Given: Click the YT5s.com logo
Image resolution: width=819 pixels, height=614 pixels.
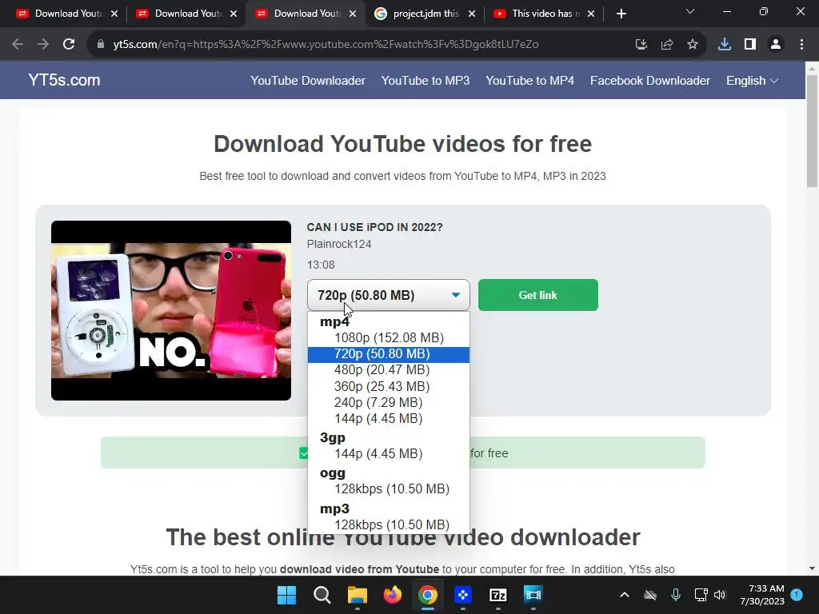Looking at the screenshot, I should (64, 80).
